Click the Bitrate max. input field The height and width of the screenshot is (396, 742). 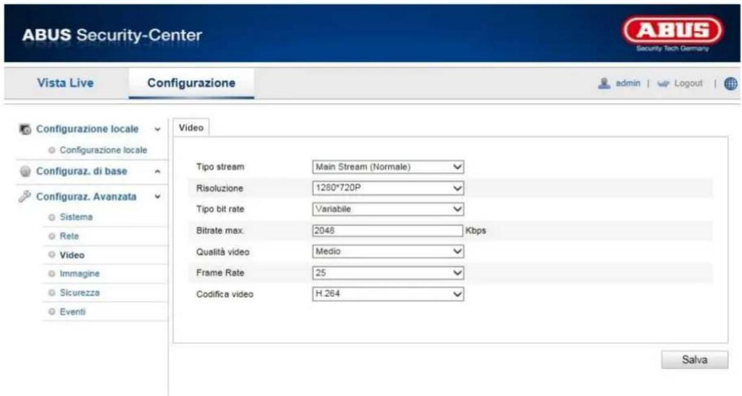click(x=388, y=231)
